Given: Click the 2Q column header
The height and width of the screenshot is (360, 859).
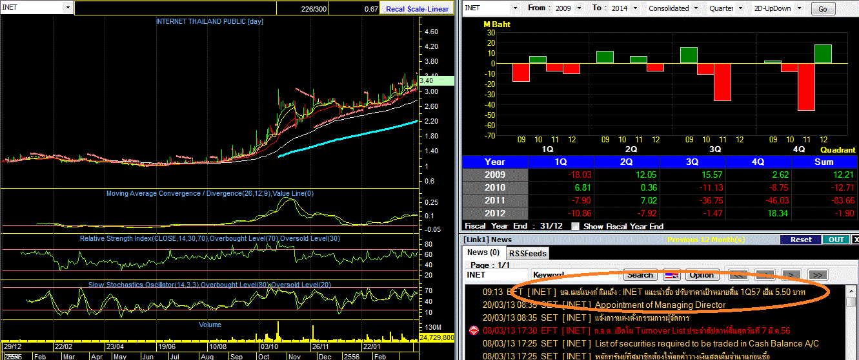Looking at the screenshot, I should coord(627,162).
